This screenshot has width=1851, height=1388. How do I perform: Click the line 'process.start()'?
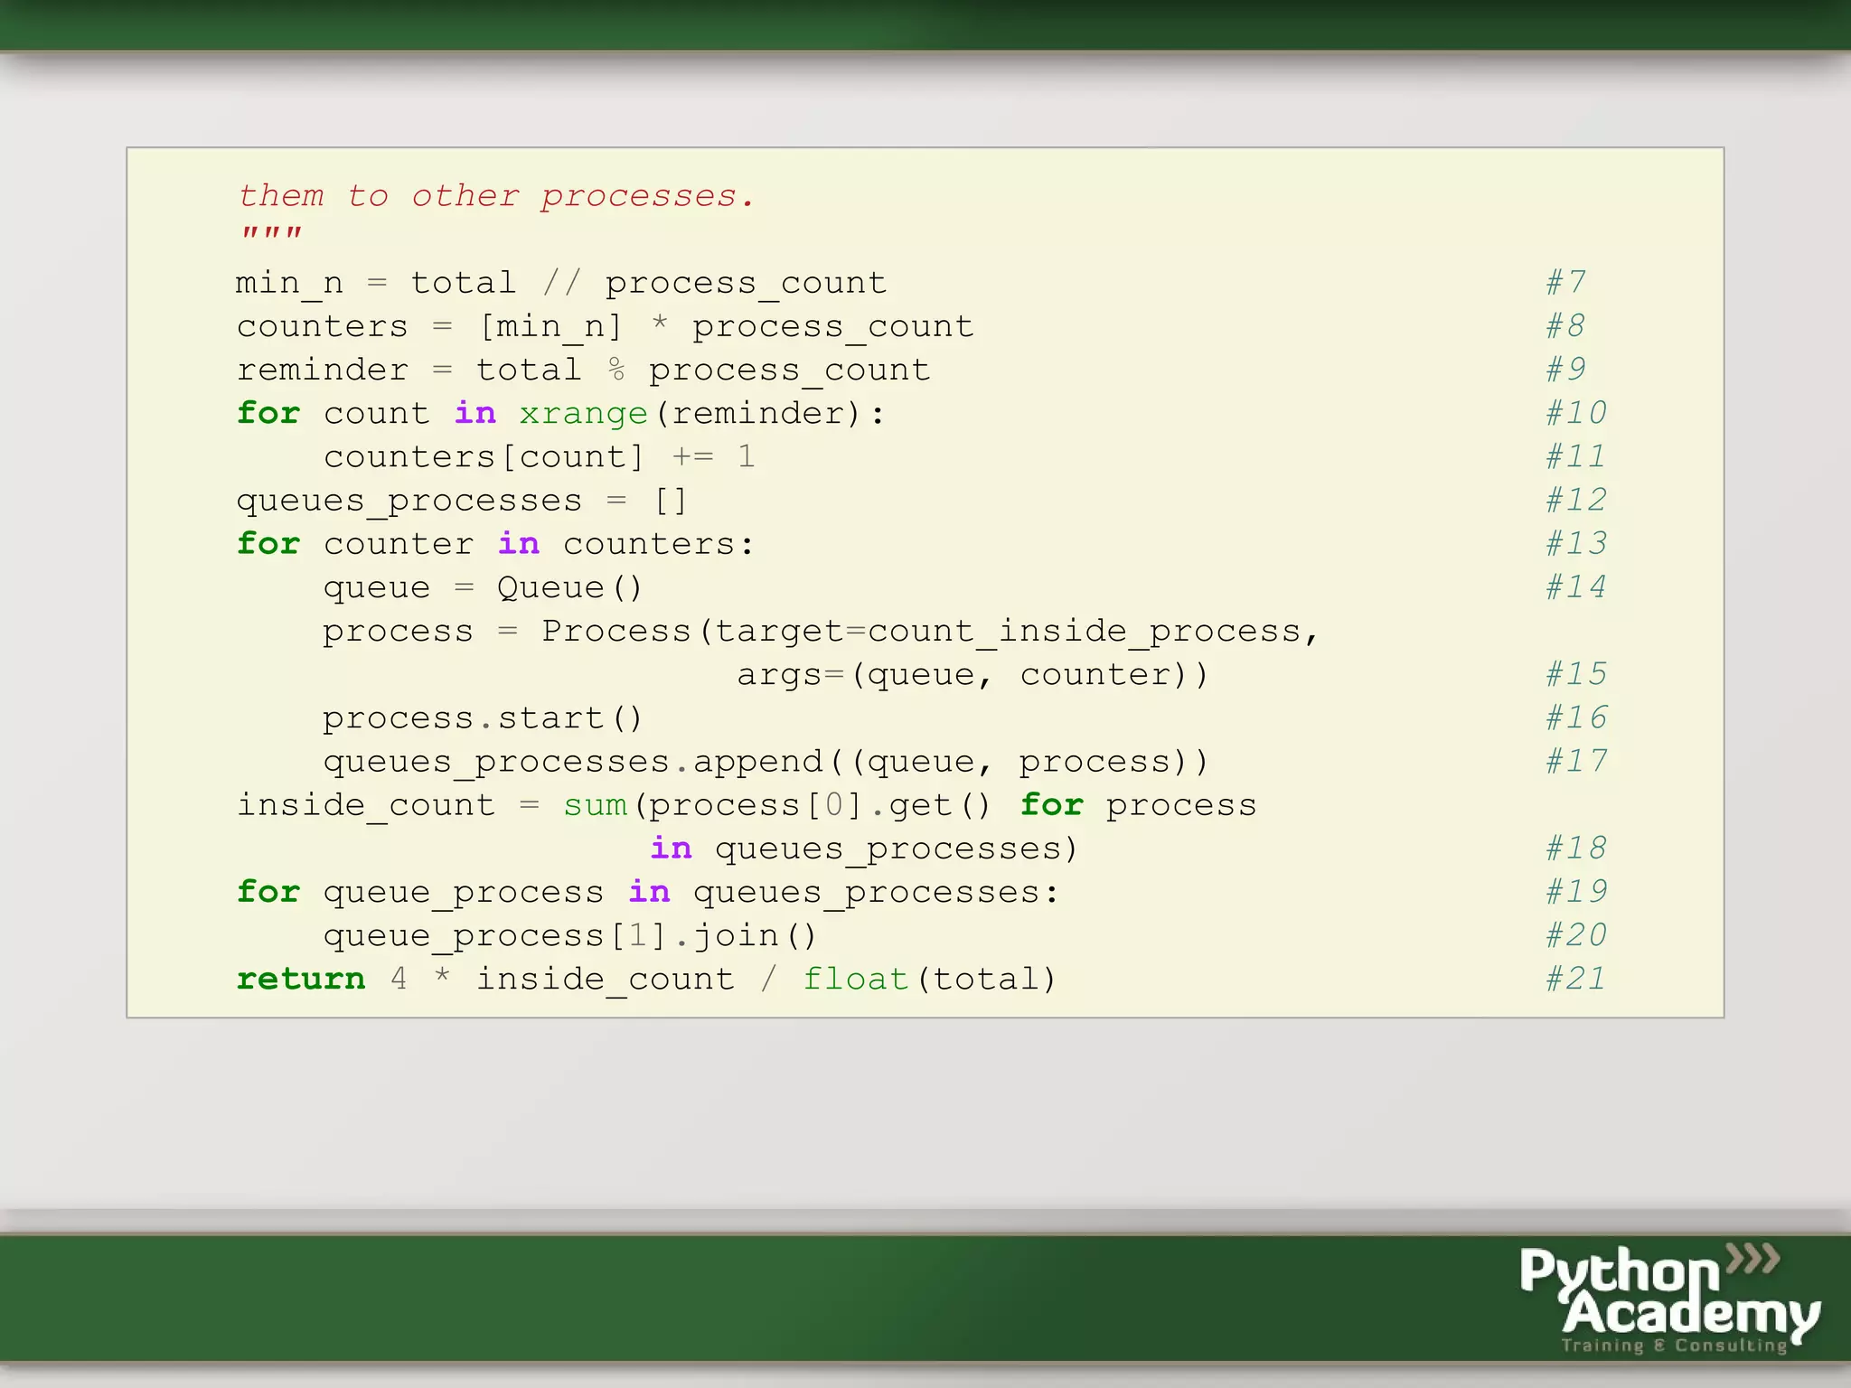point(484,718)
